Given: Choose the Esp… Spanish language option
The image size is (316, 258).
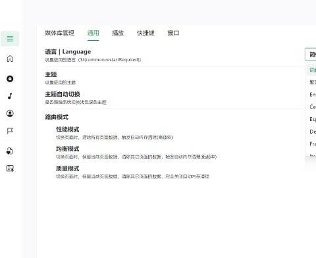Looking at the screenshot, I should click(313, 119).
